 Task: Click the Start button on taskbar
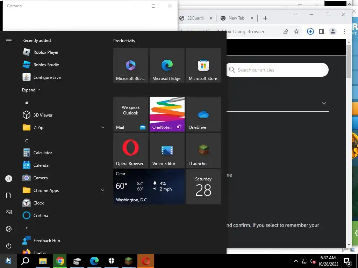coord(8,261)
